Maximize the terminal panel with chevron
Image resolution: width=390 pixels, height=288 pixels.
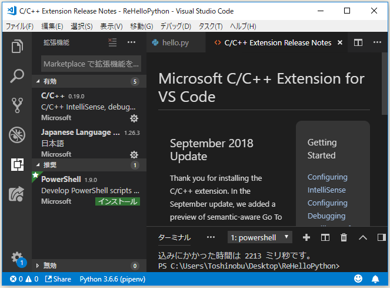click(x=363, y=237)
